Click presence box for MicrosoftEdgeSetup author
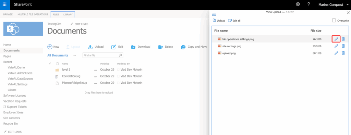 (118, 83)
